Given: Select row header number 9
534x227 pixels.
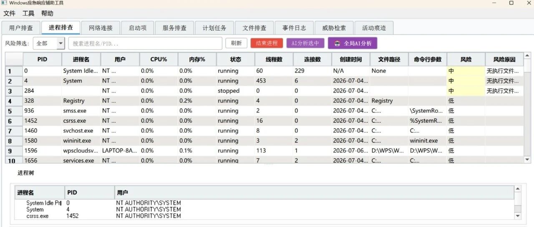Looking at the screenshot, I should coord(14,151).
